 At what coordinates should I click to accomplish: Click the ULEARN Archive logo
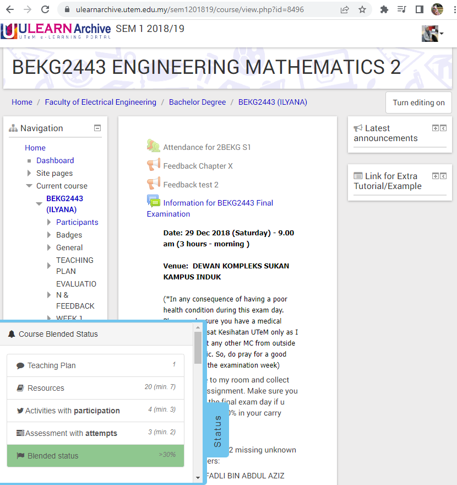point(56,31)
